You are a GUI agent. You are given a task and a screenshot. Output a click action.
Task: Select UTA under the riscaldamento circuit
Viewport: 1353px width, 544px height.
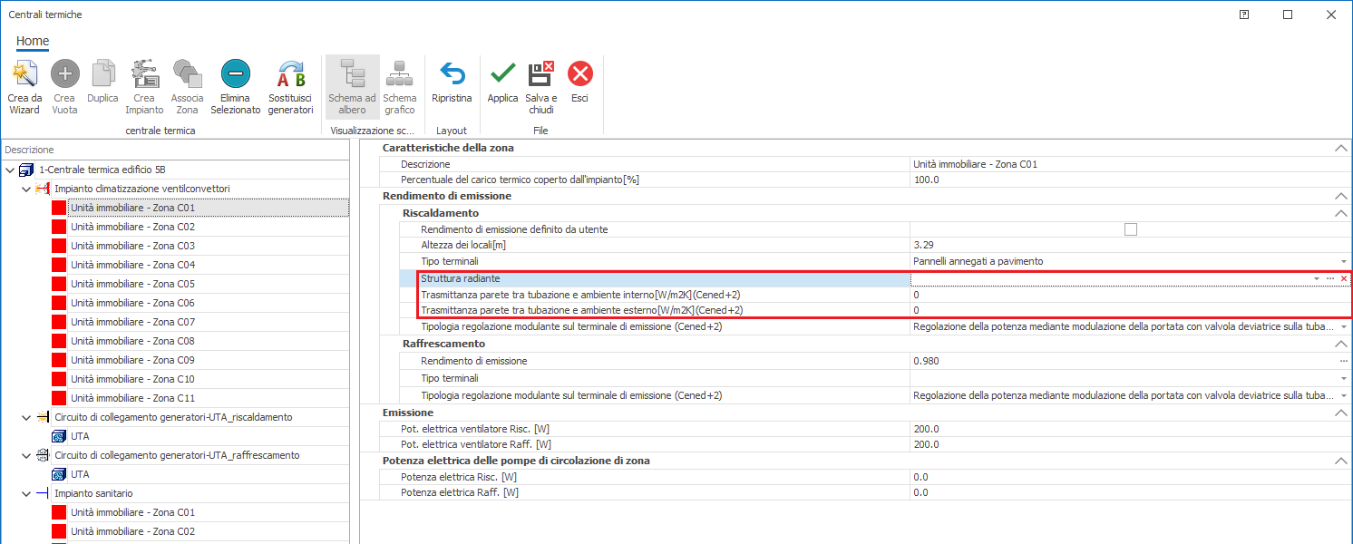(x=80, y=436)
